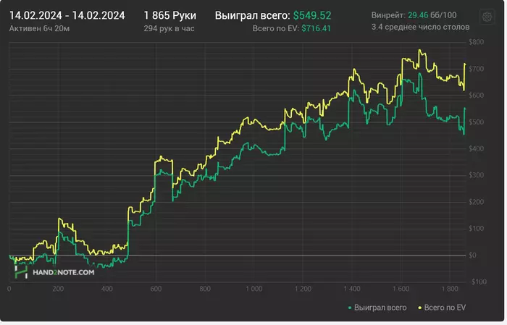Screen dimensions: 507x325
Task: Click the 200 x-axis label
Action: [x=58, y=289]
